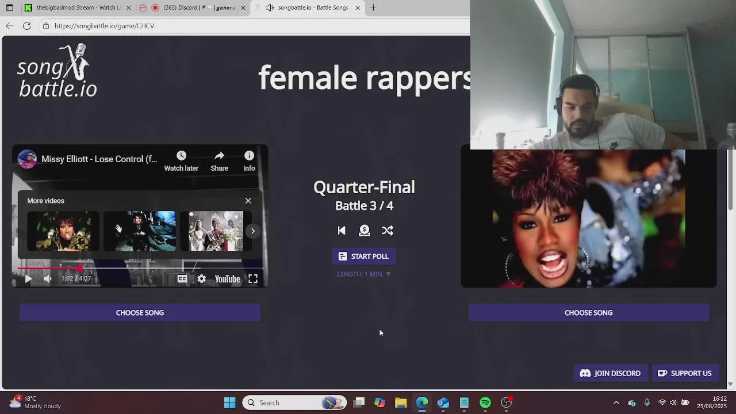Open a new browser tab

[374, 8]
